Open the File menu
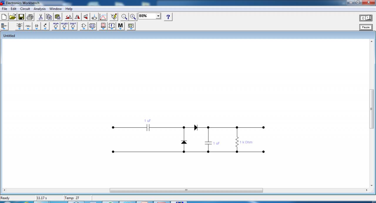The image size is (376, 203). coord(4,9)
